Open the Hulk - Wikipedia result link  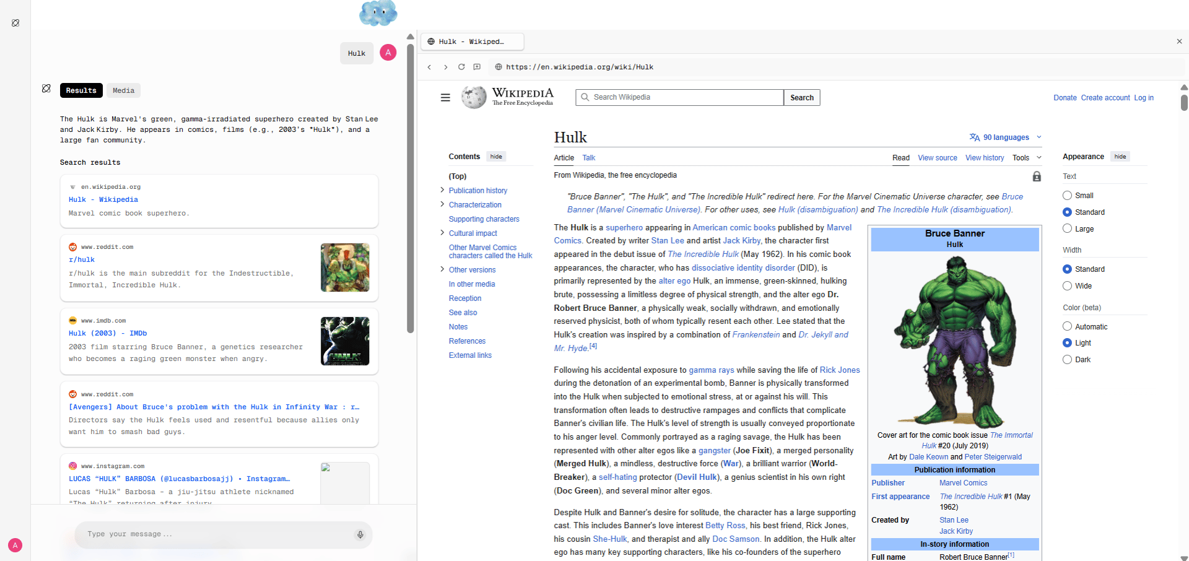point(103,199)
